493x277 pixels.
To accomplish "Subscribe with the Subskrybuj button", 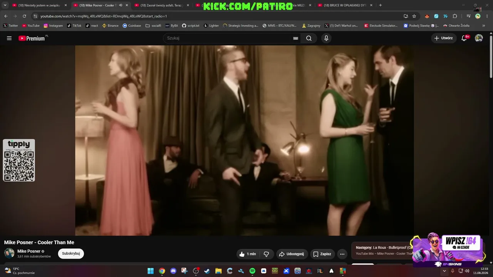I will click(x=71, y=254).
